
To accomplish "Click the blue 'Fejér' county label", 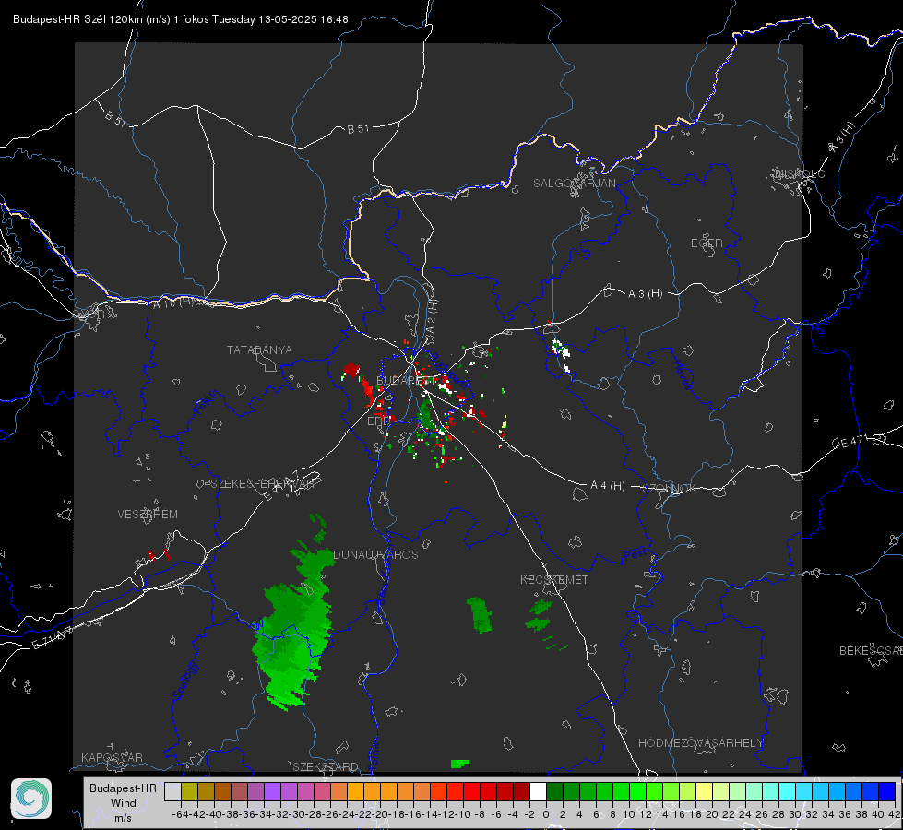I will click(x=206, y=403).
